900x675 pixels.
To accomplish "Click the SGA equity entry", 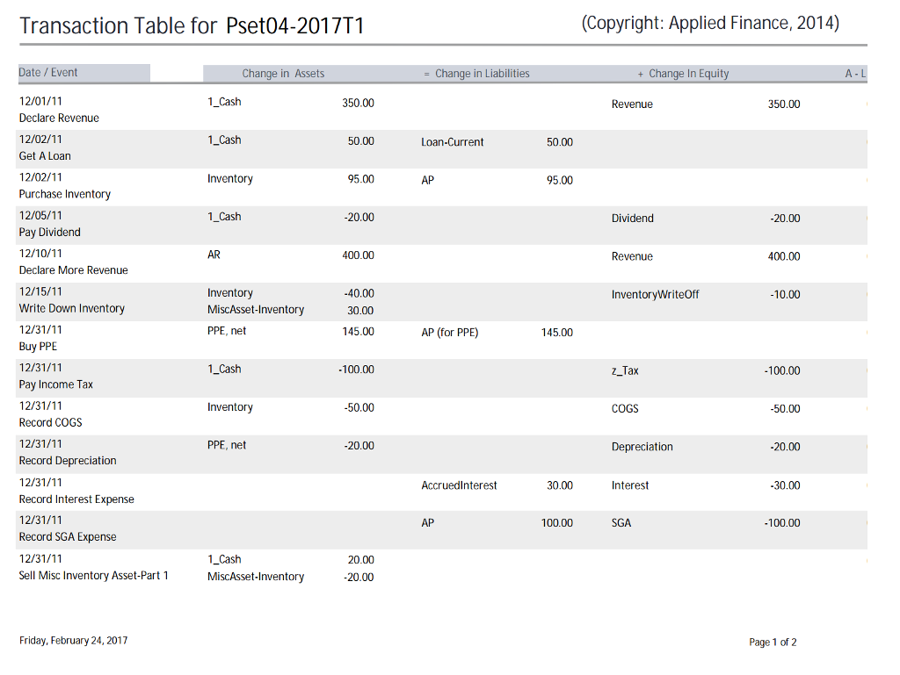I will coord(621,523).
